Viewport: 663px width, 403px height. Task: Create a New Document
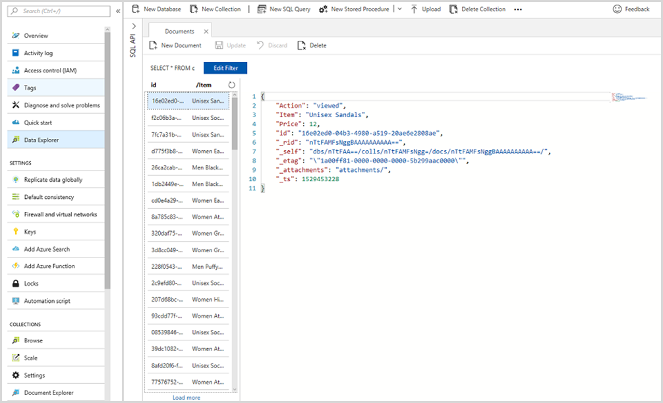click(x=175, y=45)
